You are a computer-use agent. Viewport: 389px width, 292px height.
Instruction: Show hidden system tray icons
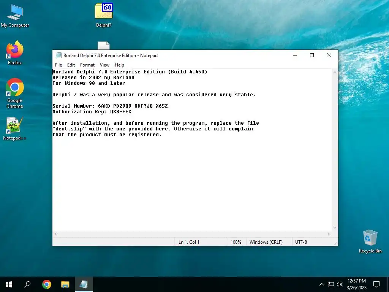click(x=321, y=284)
